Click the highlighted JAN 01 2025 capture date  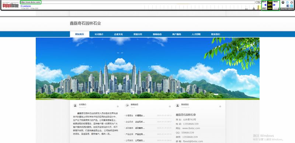270,5
